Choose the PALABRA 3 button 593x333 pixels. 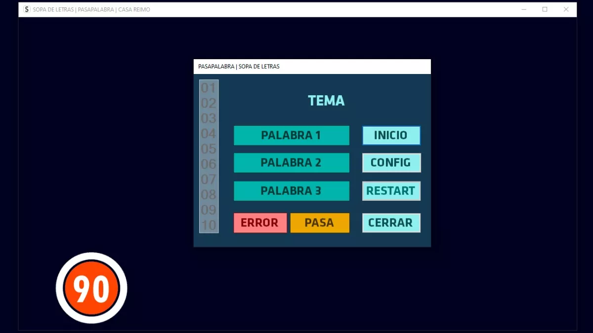(x=291, y=191)
